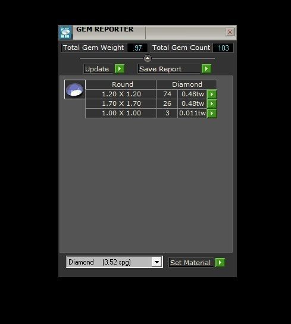The width and height of the screenshot is (291, 324).
Task: Click the Diamond (3.52 spg) combo box
Action: point(114,262)
